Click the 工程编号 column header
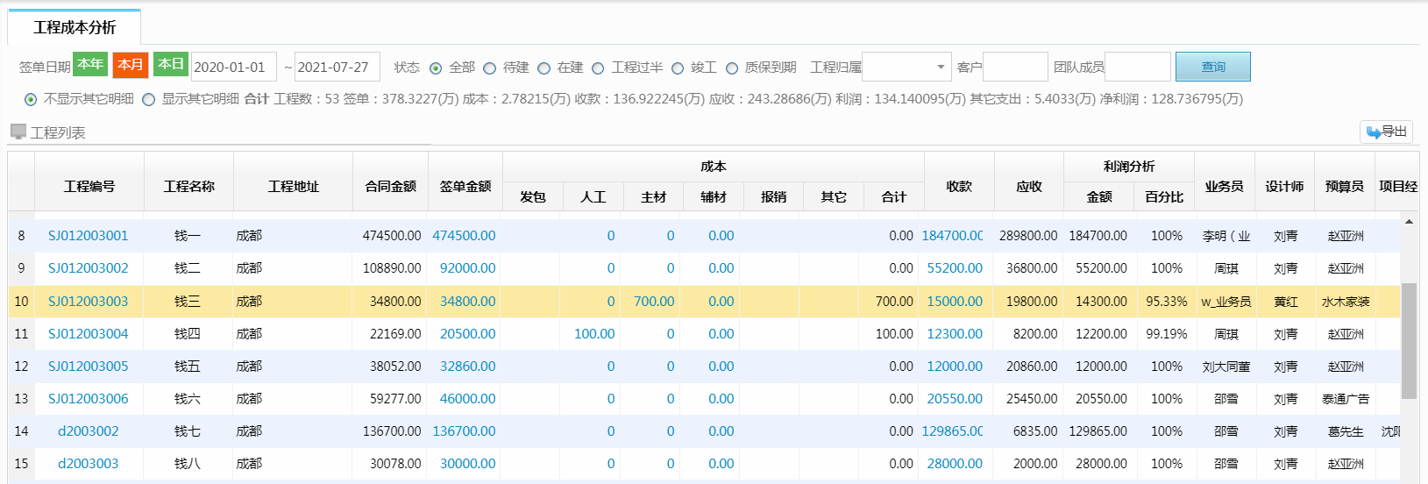Screen dimensions: 1428x484 [x=89, y=186]
